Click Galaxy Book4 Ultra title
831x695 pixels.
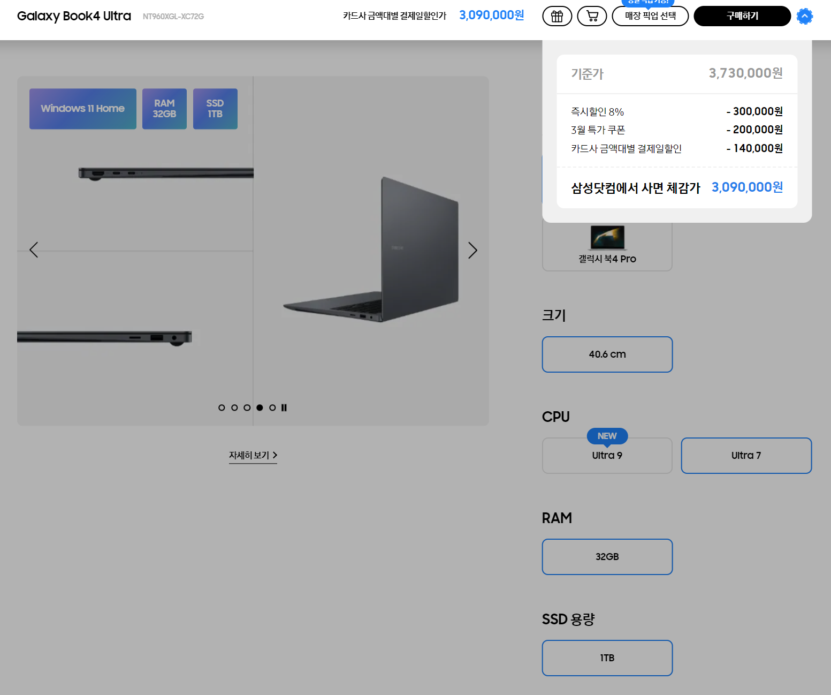point(74,16)
